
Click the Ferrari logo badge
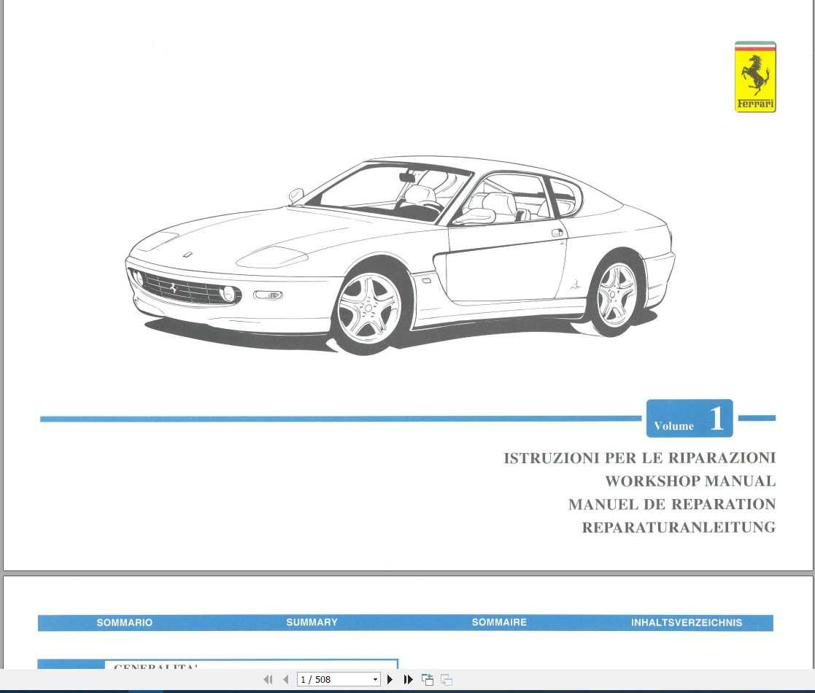coord(755,77)
